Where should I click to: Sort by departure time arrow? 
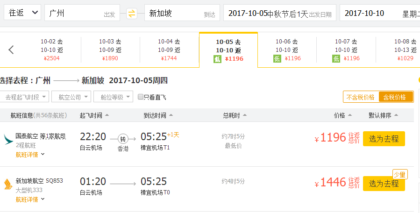107,115
